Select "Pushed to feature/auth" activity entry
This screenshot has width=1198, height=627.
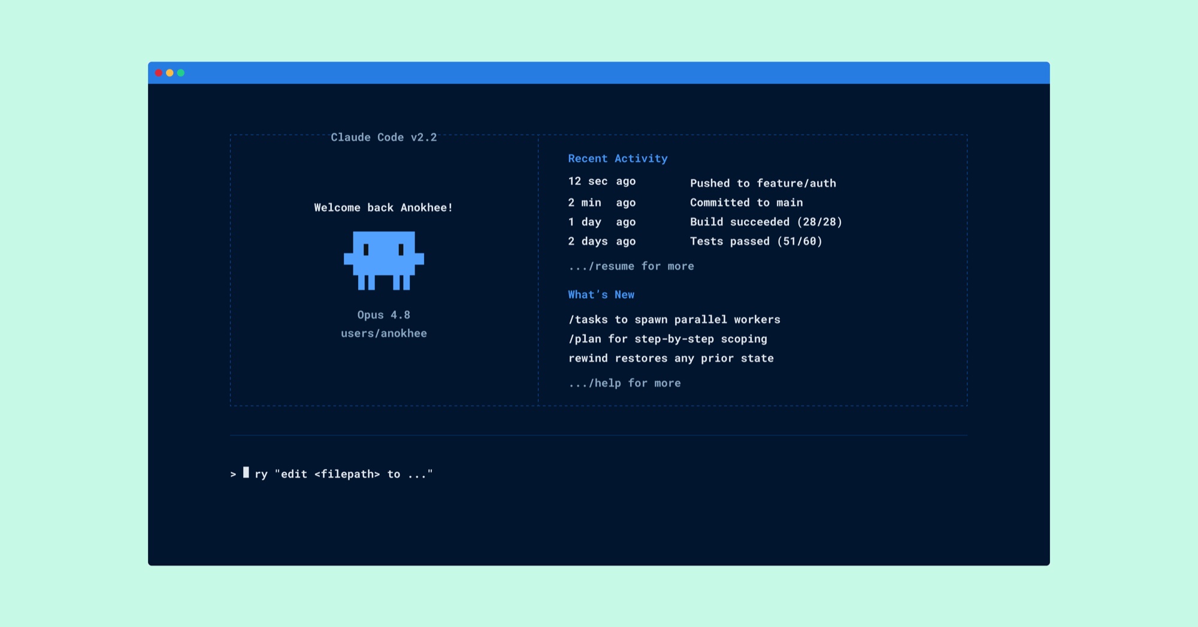[763, 183]
